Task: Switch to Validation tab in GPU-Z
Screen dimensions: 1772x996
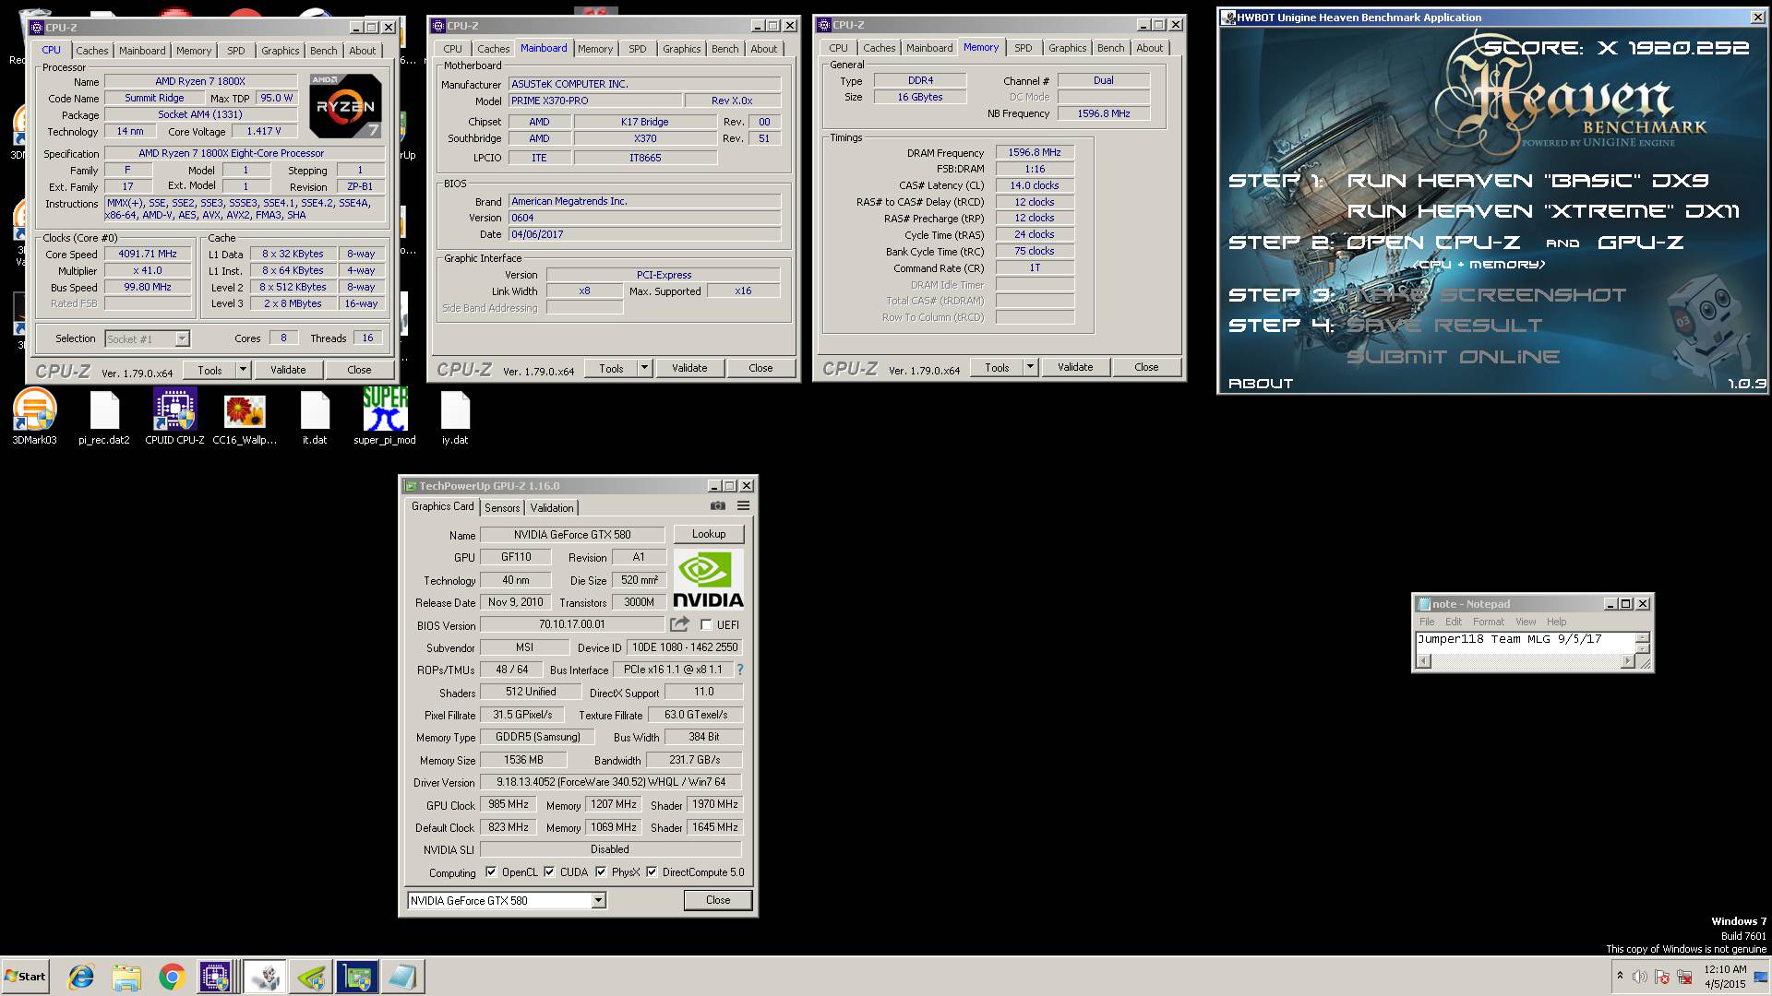Action: (x=552, y=508)
